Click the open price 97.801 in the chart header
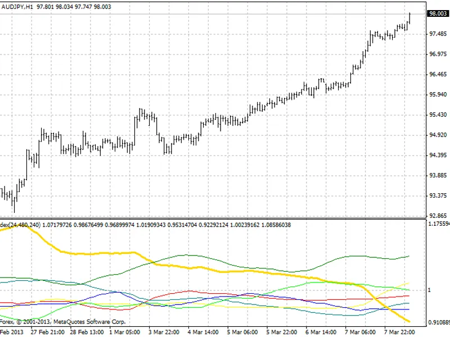 (x=45, y=7)
